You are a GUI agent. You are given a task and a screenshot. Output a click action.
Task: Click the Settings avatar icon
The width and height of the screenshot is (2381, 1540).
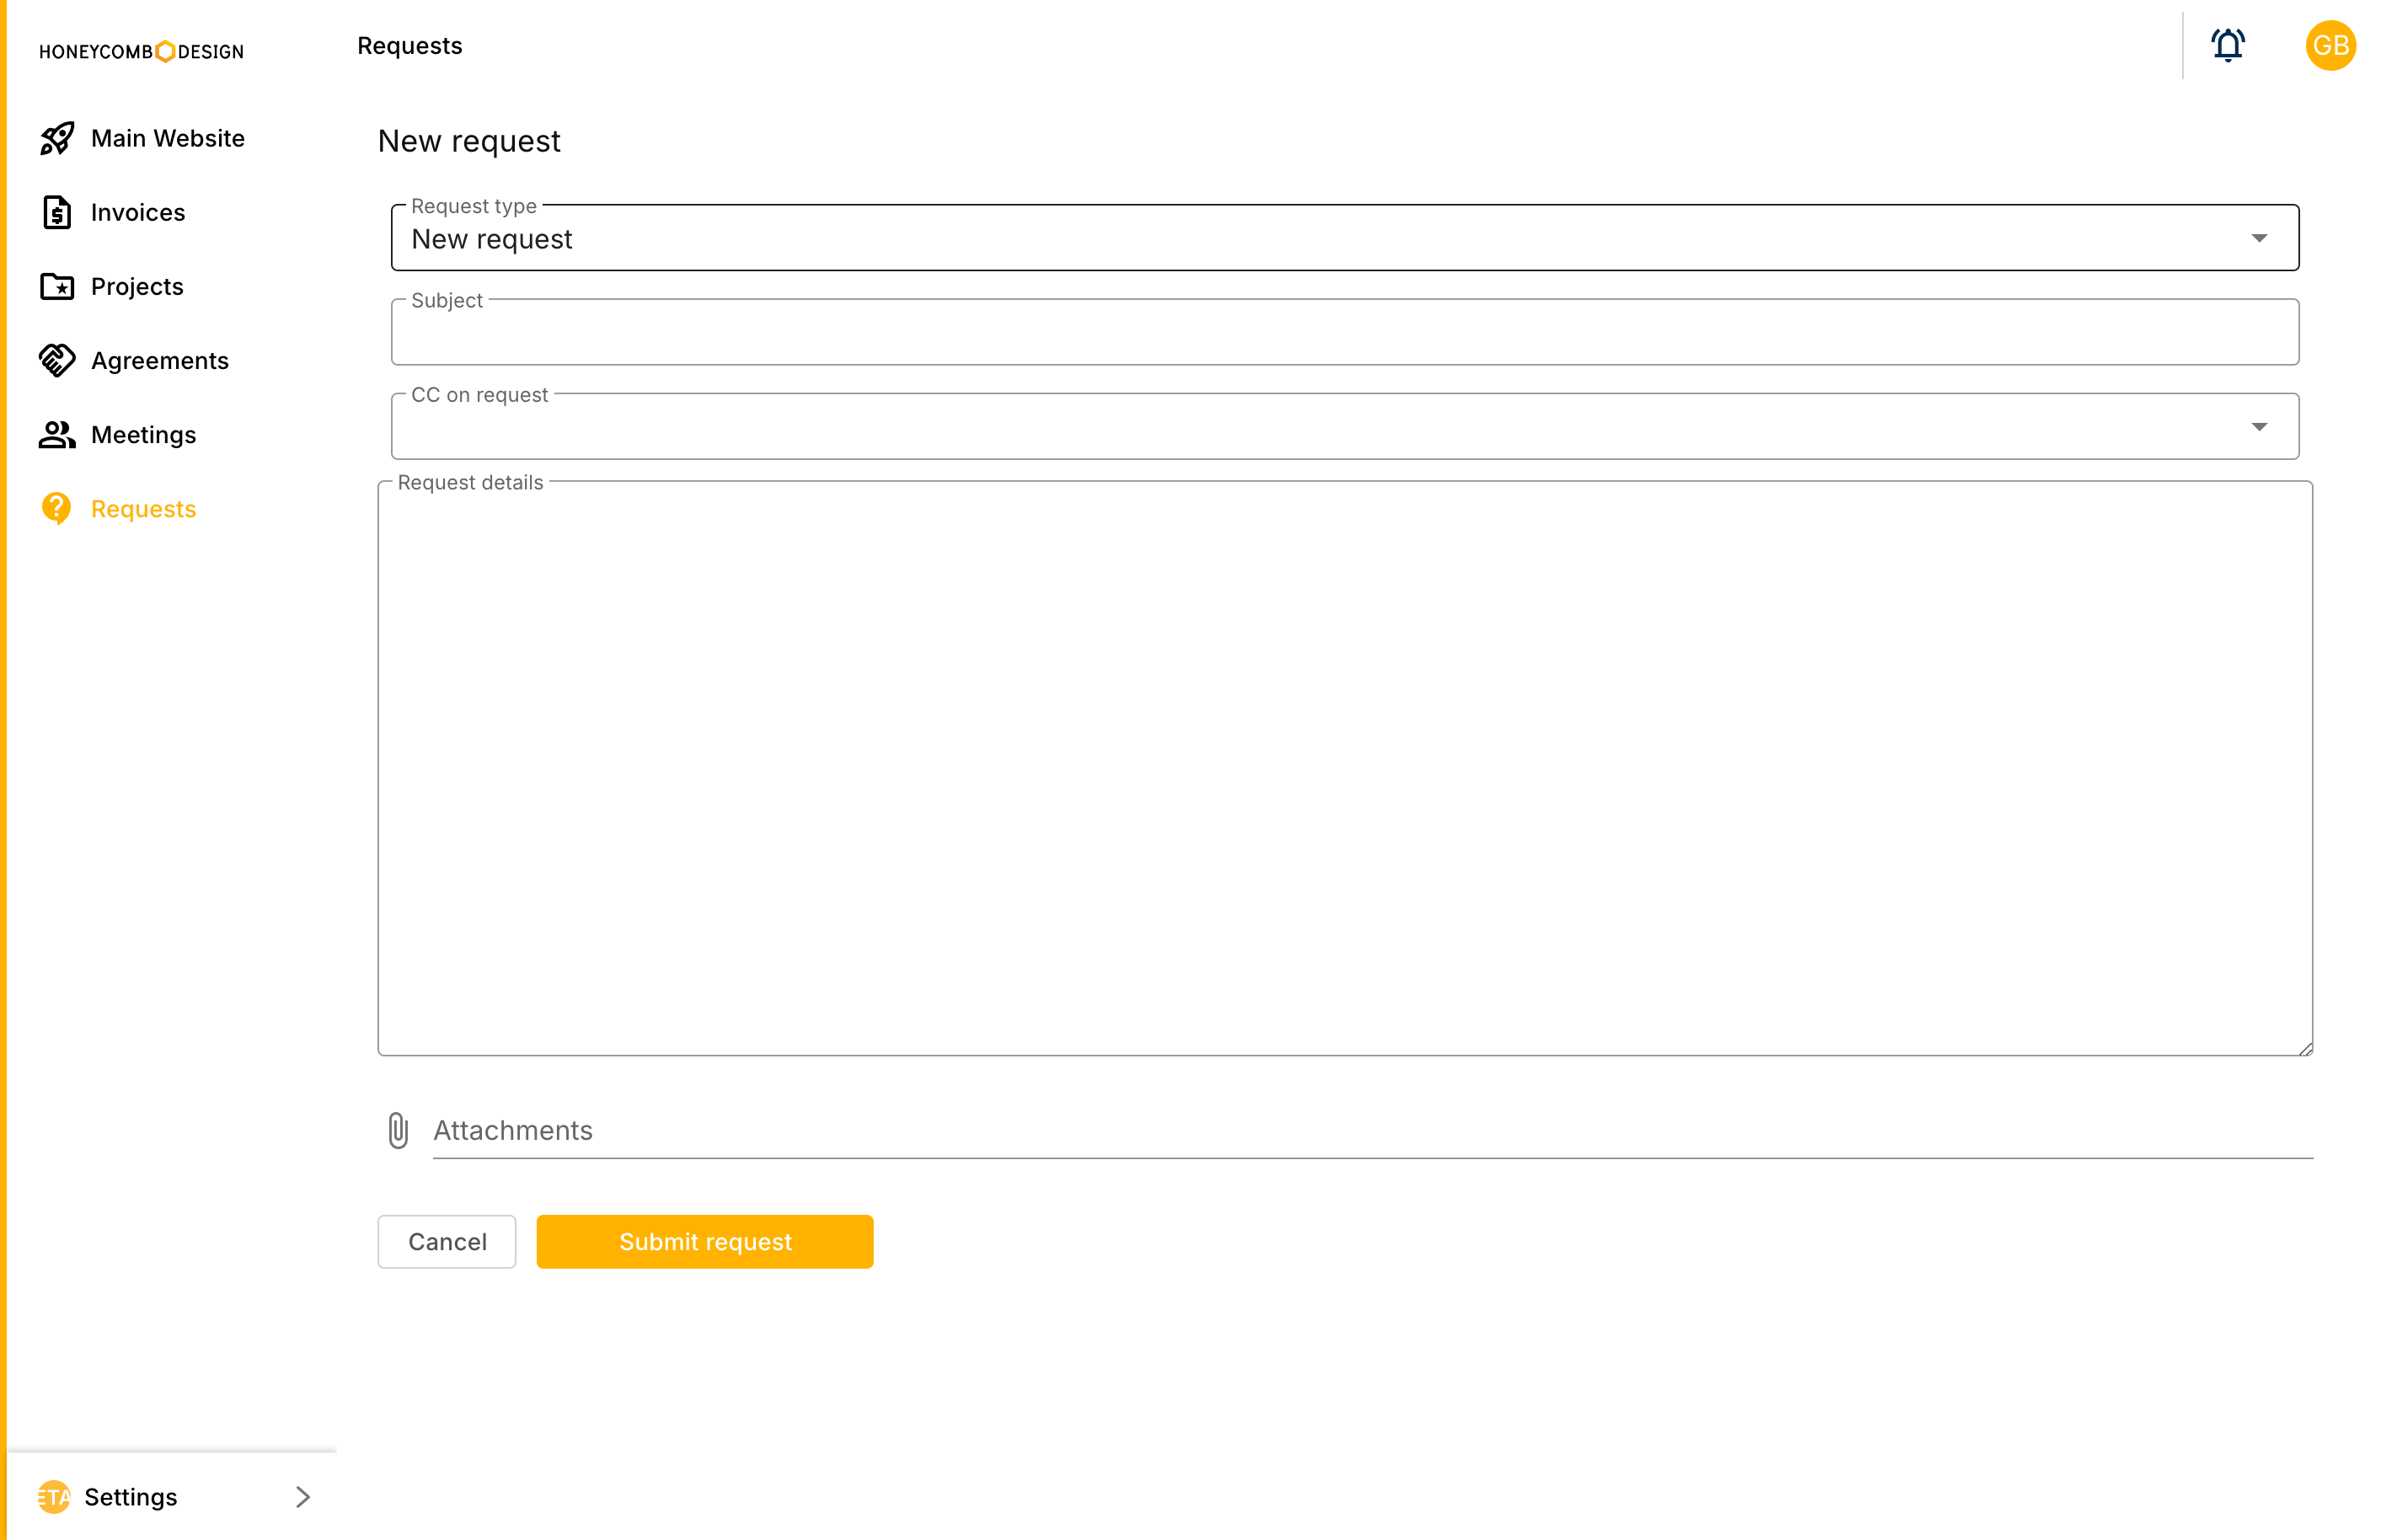(x=54, y=1496)
